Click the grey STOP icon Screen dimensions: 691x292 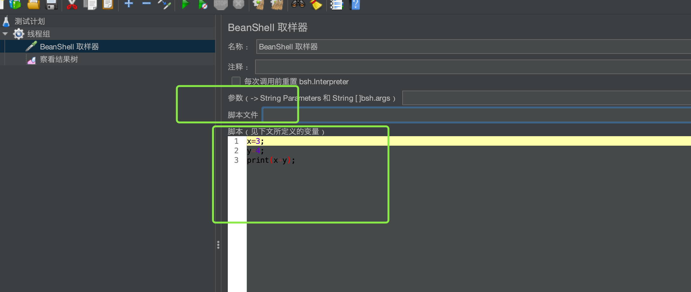(x=220, y=4)
